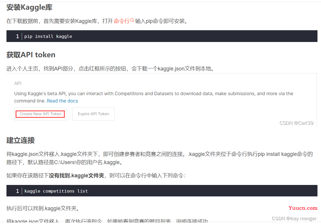Click the search icon after 命令行

coord(132,20)
